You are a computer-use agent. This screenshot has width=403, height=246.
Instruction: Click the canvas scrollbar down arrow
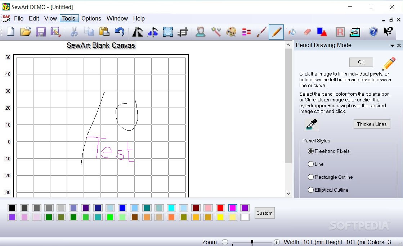288,193
